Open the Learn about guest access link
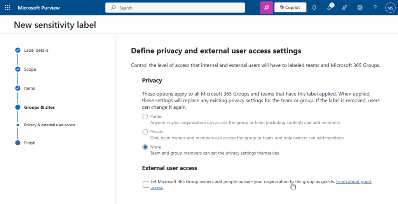This screenshot has width=398, height=204. click(x=353, y=181)
